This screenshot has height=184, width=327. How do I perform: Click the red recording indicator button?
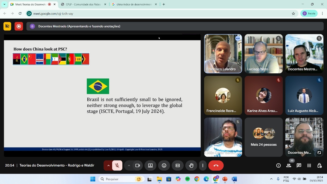[19, 26]
